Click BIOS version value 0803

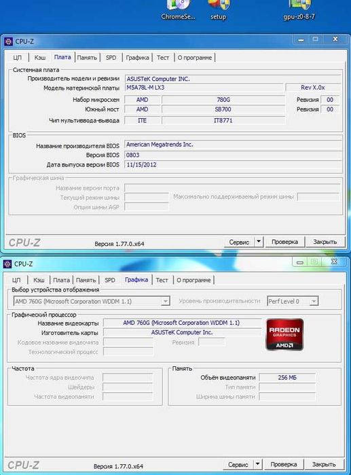233,155
